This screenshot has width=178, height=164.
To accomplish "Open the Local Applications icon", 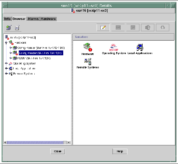I will 140,49.
